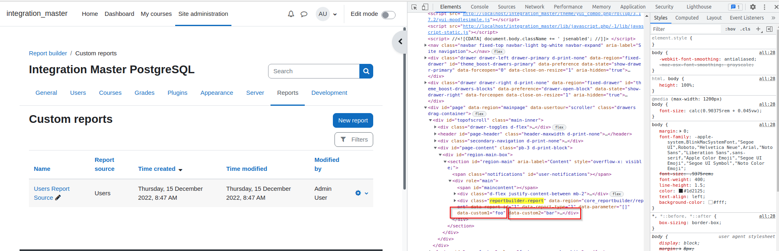Open the Memory tab in DevTools

[x=601, y=7]
